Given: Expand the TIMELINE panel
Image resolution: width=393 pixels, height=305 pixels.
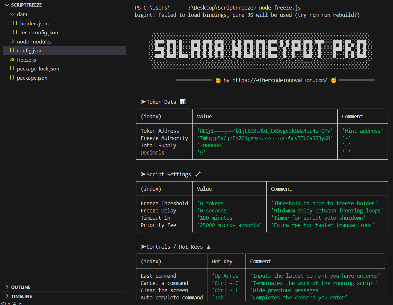Looking at the screenshot, I should (x=7, y=296).
